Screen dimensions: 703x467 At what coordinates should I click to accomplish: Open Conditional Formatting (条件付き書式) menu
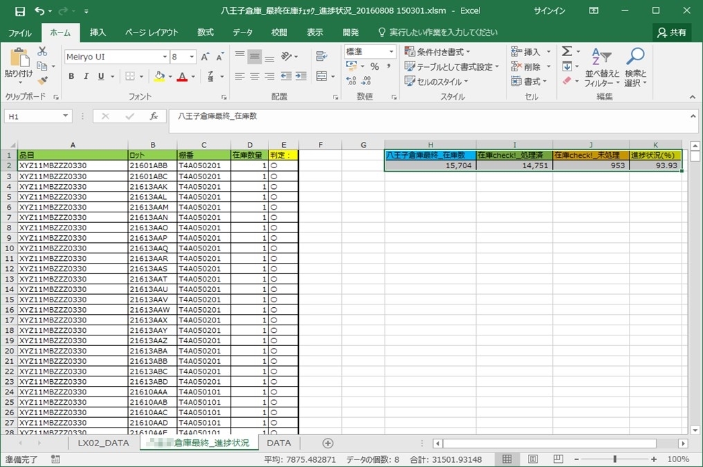[x=437, y=51]
